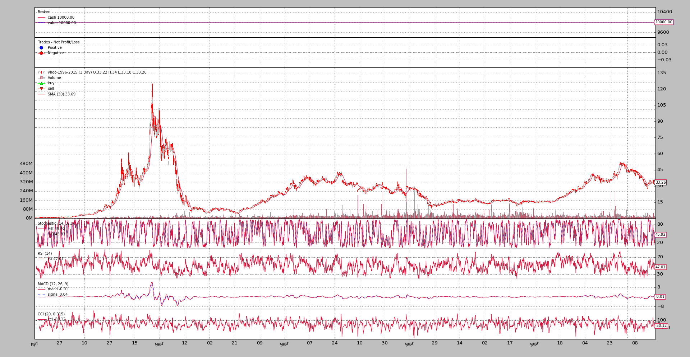
Task: Click the red Negative trade marker in legend
Action: pyautogui.click(x=41, y=53)
